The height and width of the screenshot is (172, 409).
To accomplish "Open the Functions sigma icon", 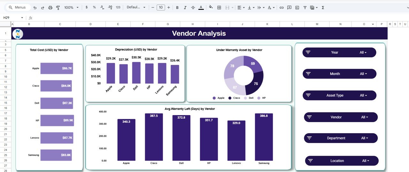I will click(323, 7).
